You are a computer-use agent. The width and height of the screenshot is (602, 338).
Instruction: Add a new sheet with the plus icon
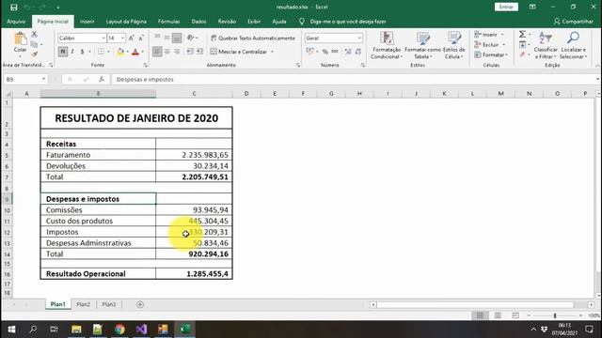pyautogui.click(x=140, y=304)
